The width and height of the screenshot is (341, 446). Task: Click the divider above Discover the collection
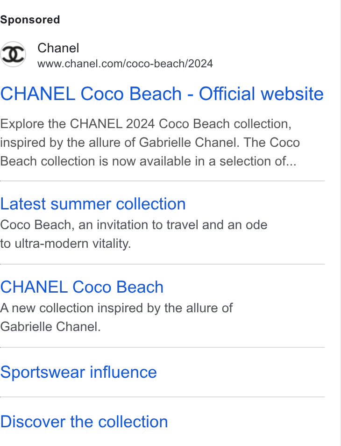tap(162, 397)
